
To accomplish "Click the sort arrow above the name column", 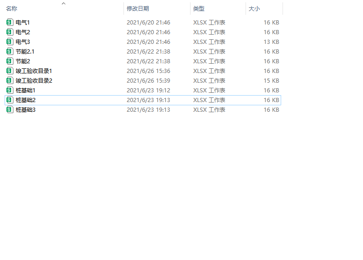I will (x=64, y=3).
